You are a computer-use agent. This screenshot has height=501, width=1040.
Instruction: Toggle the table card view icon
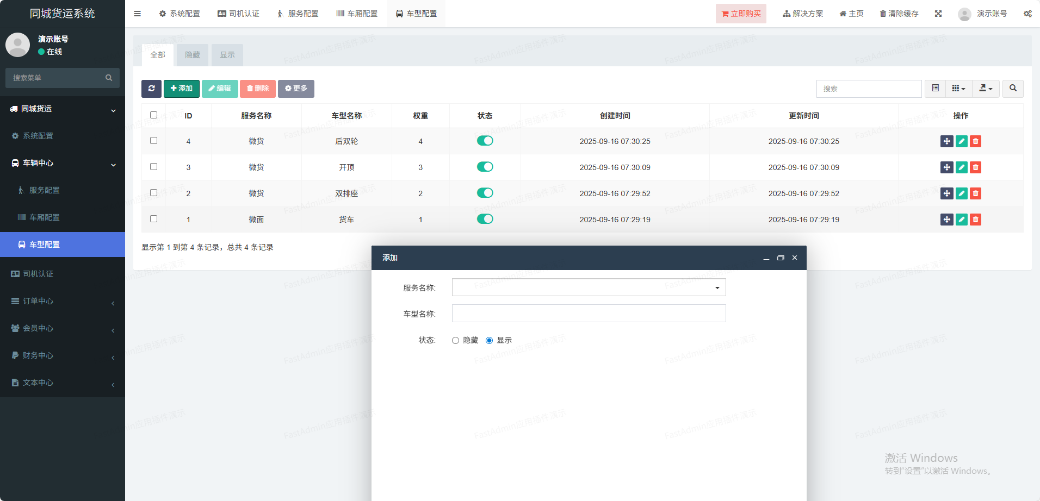[x=935, y=89]
